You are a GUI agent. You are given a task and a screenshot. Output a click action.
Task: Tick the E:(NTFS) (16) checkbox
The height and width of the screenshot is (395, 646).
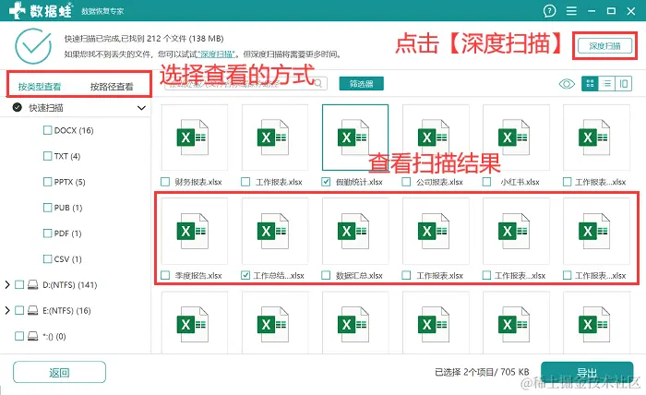(19, 311)
